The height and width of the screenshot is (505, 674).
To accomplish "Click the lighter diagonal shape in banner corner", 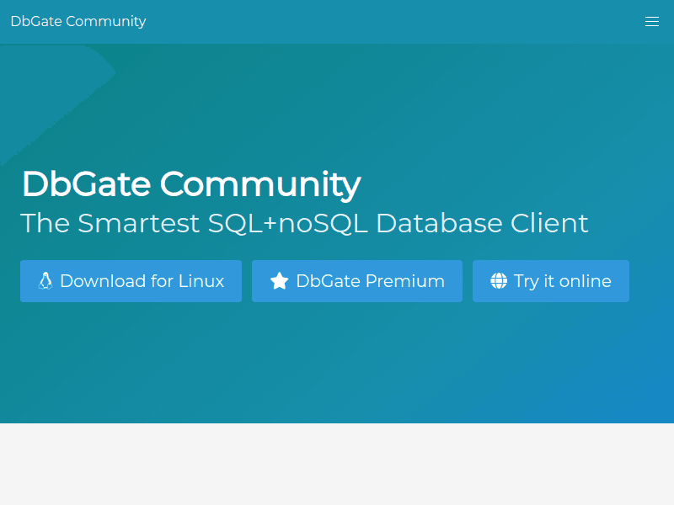I will [x=51, y=93].
